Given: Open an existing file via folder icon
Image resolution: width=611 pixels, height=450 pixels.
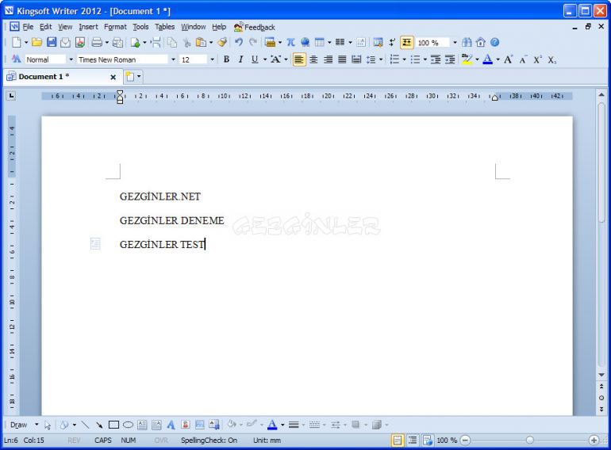Looking at the screenshot, I should (37, 43).
